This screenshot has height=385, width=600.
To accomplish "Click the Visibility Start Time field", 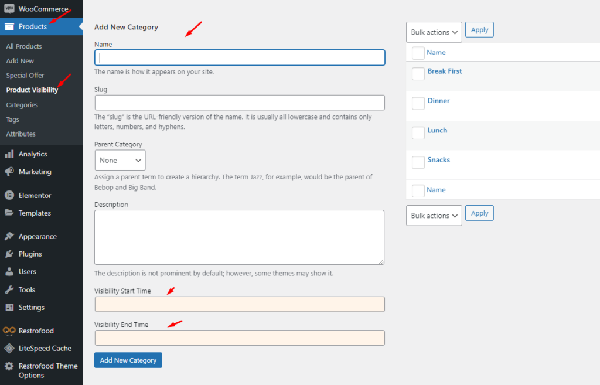I will pyautogui.click(x=239, y=304).
